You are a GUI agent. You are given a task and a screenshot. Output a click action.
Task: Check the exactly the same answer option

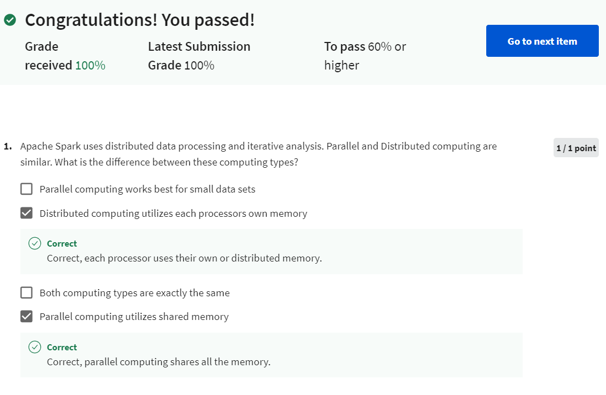point(26,292)
